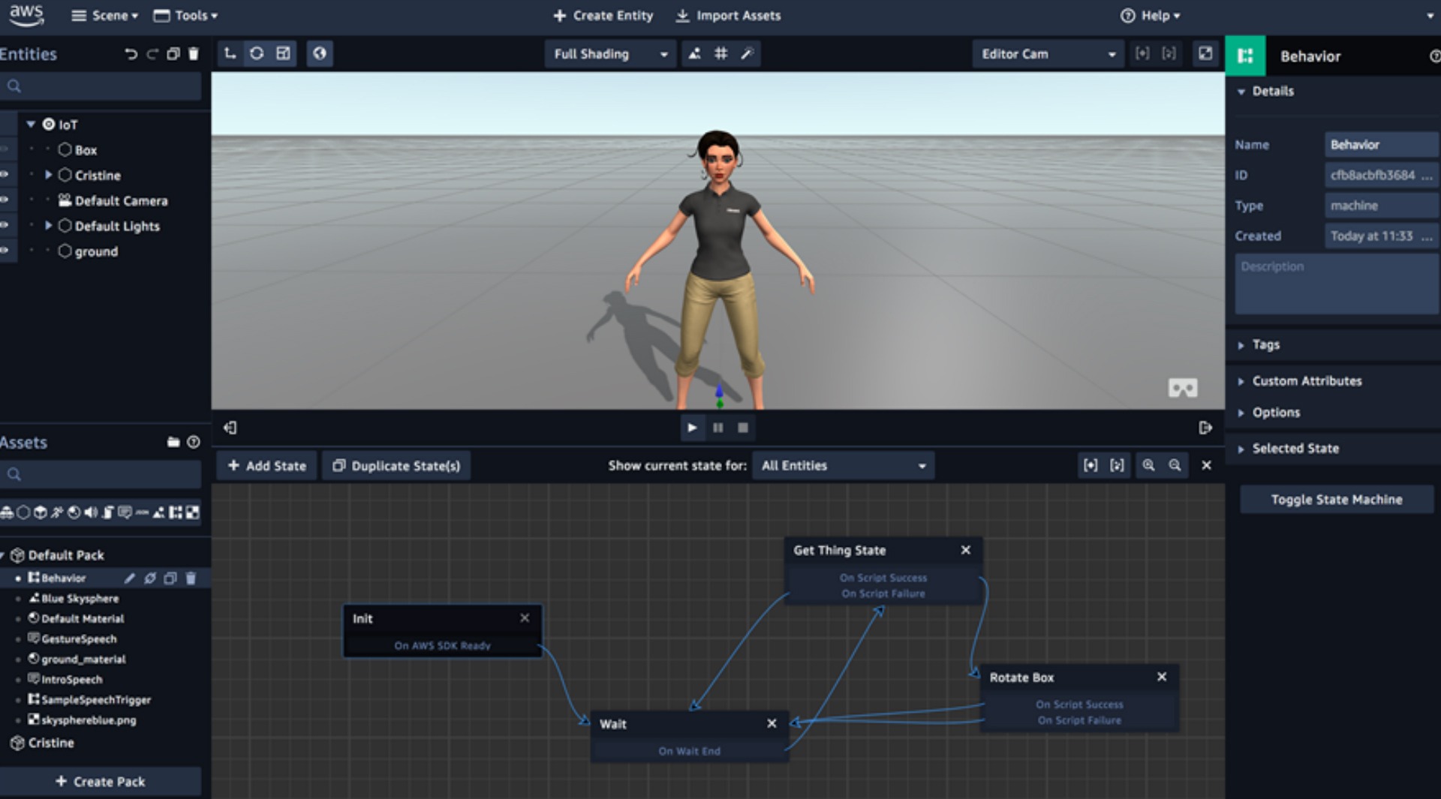Click the trash icon in Entities header
The image size is (1441, 799).
[194, 54]
